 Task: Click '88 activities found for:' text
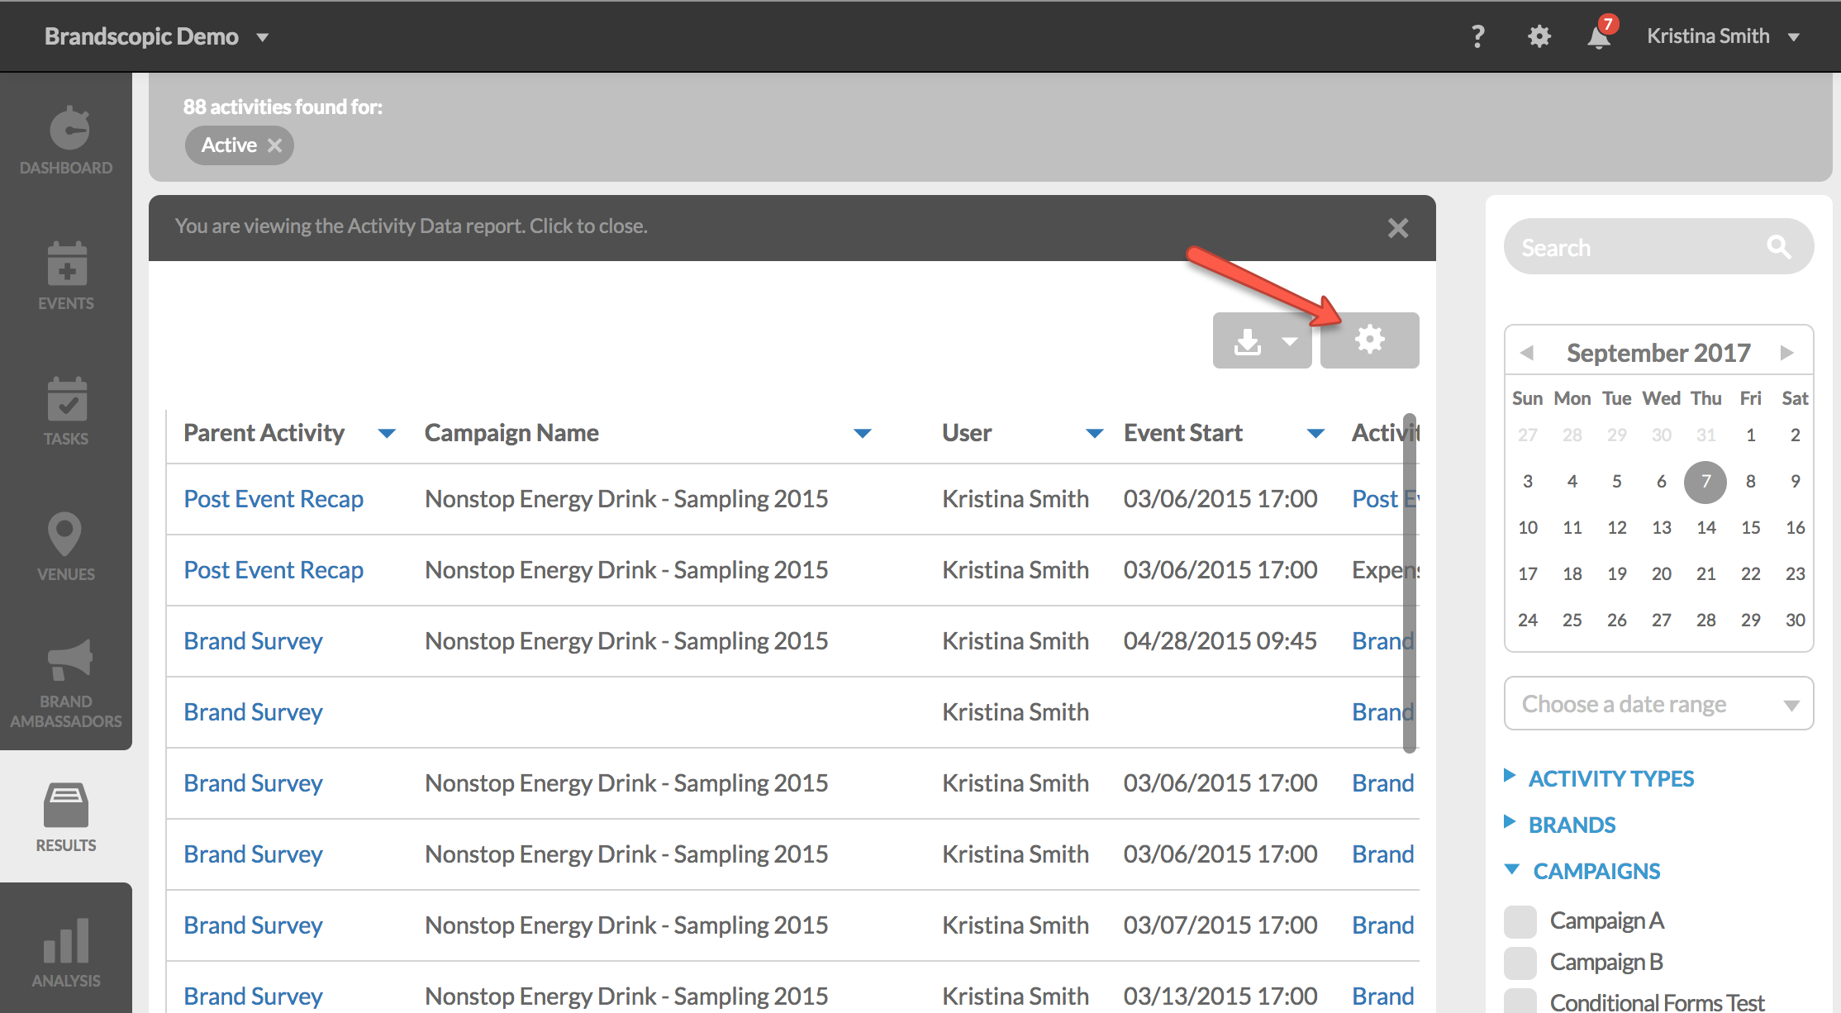[283, 107]
